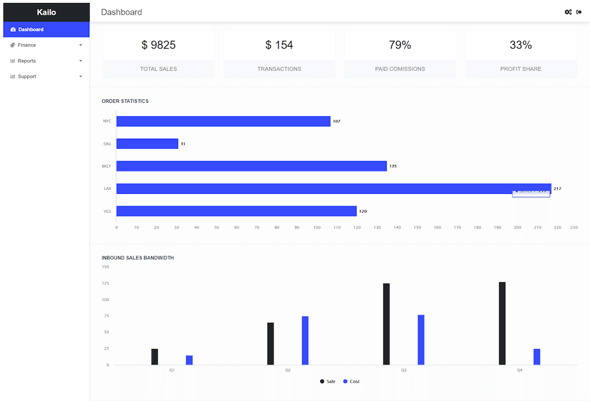Expand the Support menu arrow
Viewport: 591px width, 414px height.
pyautogui.click(x=80, y=76)
